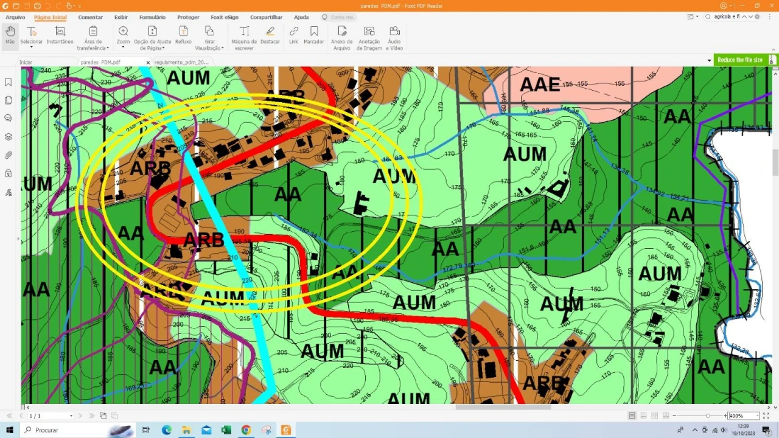Click the Anexo de Arquivo tool
The height and width of the screenshot is (438, 779).
tap(341, 38)
